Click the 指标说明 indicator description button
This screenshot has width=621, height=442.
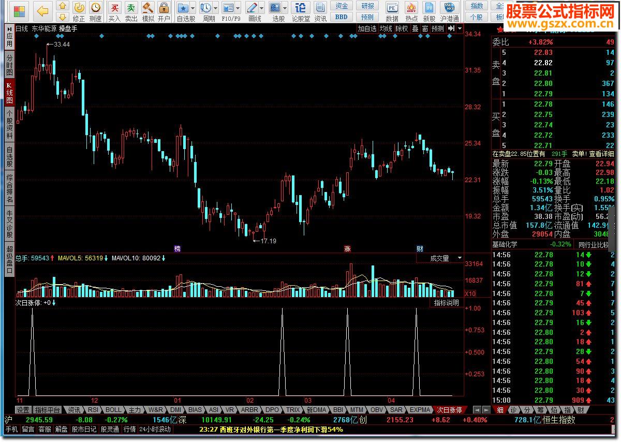(446, 303)
